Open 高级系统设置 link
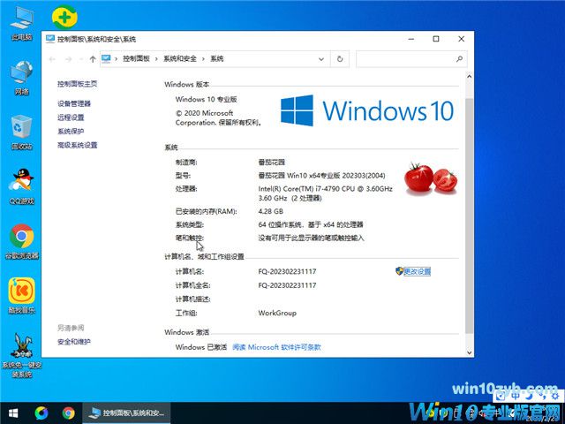This screenshot has height=424, width=565. point(77,145)
